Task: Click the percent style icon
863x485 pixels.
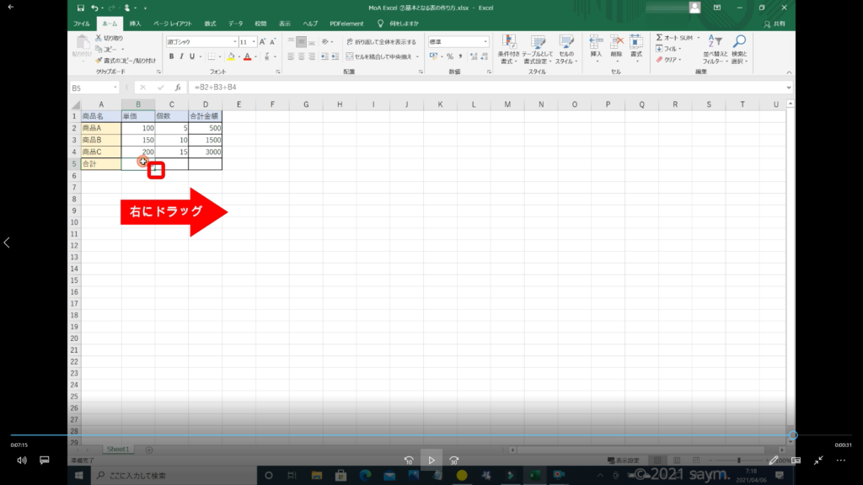Action: coord(449,56)
